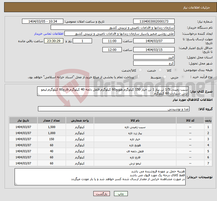Image resolution: width=217 pixels, height=201 pixels.
Task: Click the delivery city field کرج
Action: point(154,63)
